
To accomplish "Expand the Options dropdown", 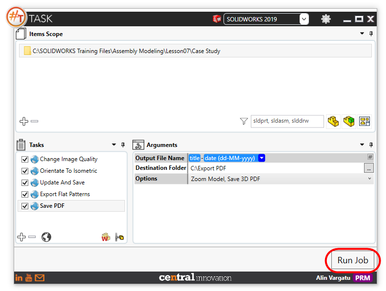I will 369,179.
